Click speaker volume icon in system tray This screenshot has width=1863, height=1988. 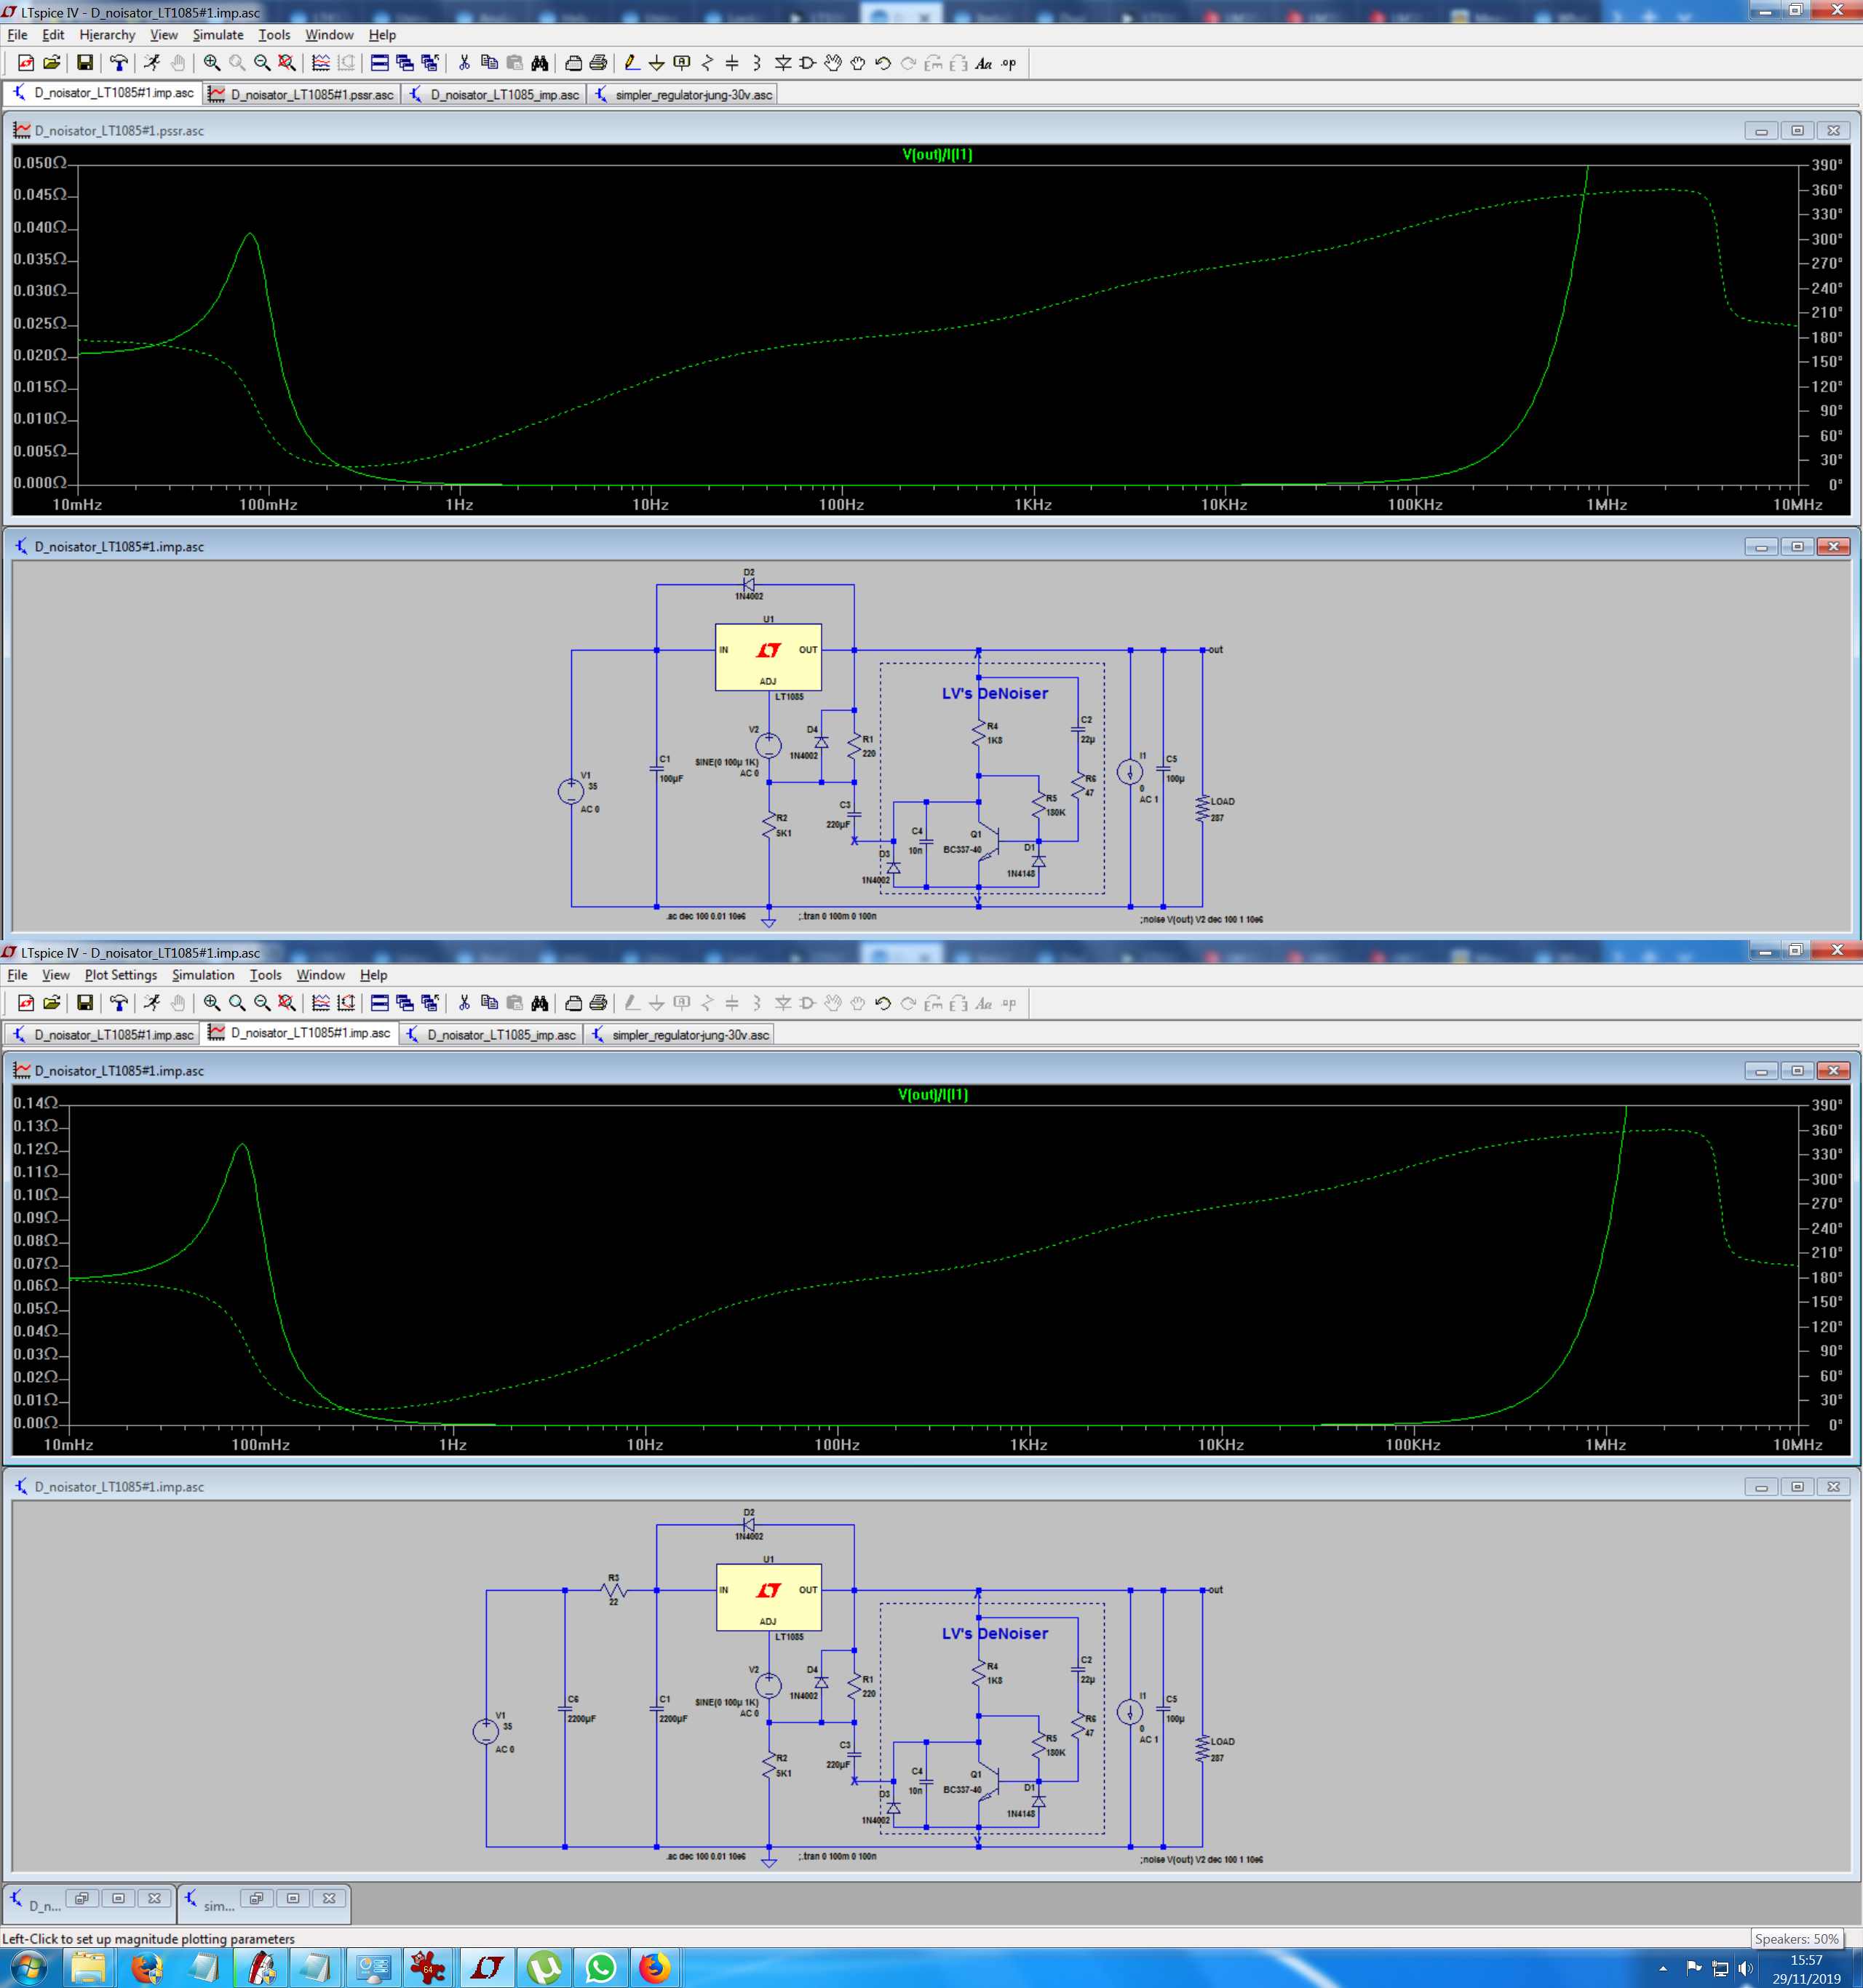(1745, 1969)
